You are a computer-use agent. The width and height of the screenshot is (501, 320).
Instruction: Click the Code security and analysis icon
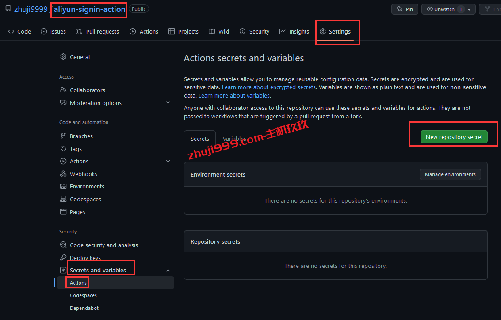click(63, 245)
